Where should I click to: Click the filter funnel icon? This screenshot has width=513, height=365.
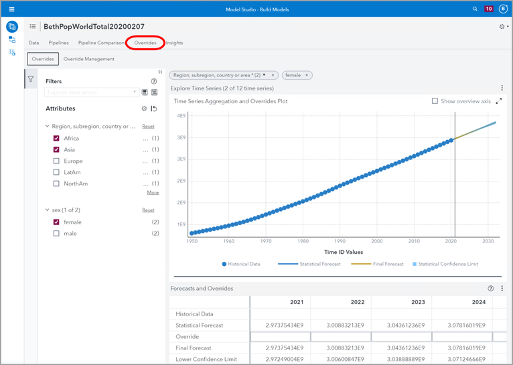31,80
